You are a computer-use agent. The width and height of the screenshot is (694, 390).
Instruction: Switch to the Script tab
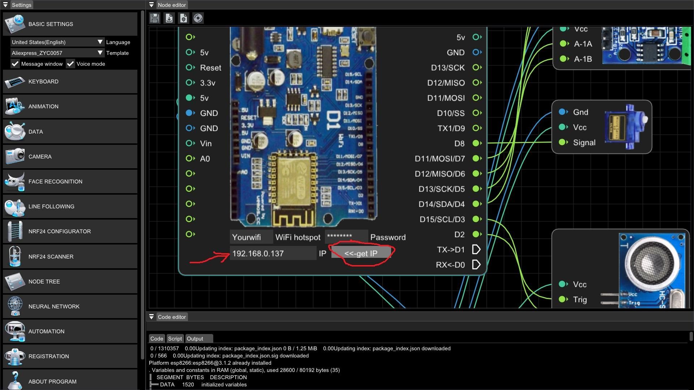tap(175, 339)
